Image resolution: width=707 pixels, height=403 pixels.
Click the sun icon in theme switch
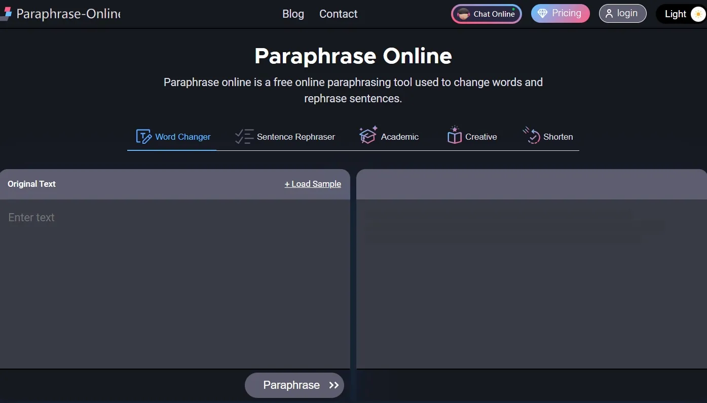(x=698, y=14)
